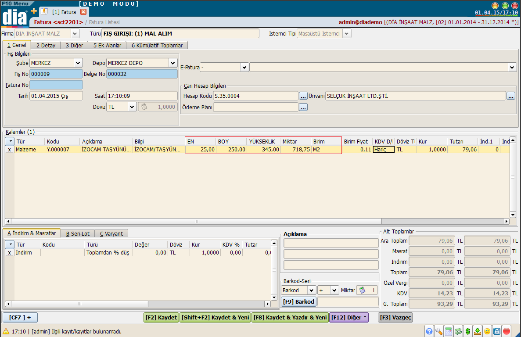521x337 pixels.
Task: Switch to the 5 Ek Alanlar tab
Action: click(x=108, y=46)
